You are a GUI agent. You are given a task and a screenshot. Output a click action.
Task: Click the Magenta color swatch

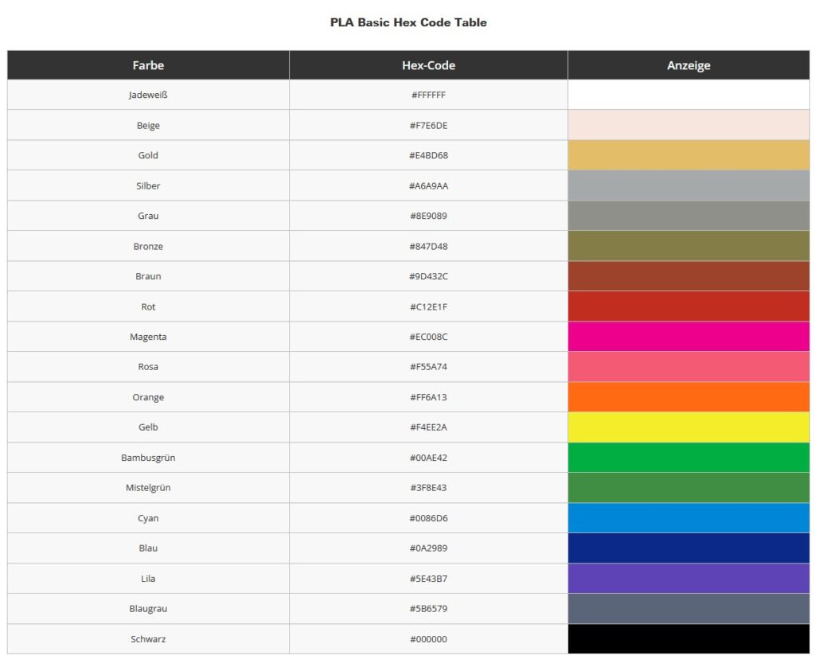(688, 337)
